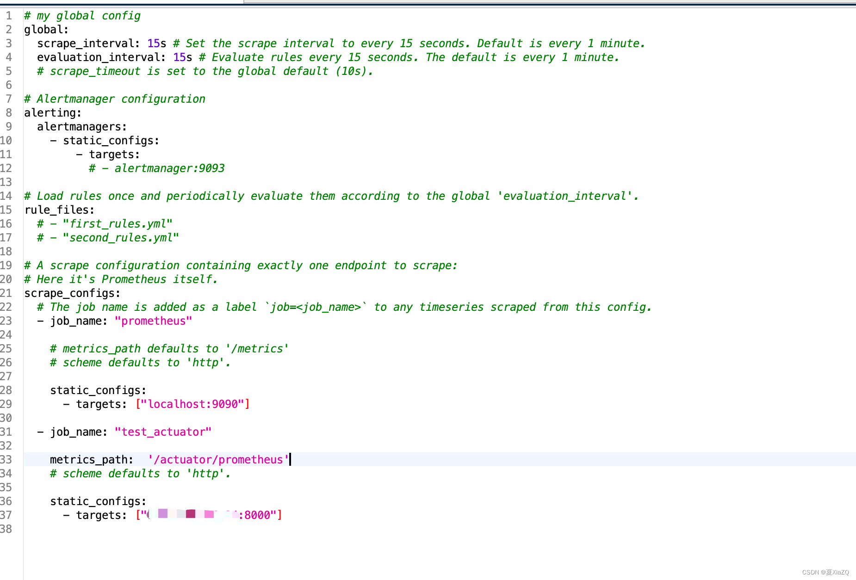Click line number 1 in gutter

pyautogui.click(x=9, y=16)
